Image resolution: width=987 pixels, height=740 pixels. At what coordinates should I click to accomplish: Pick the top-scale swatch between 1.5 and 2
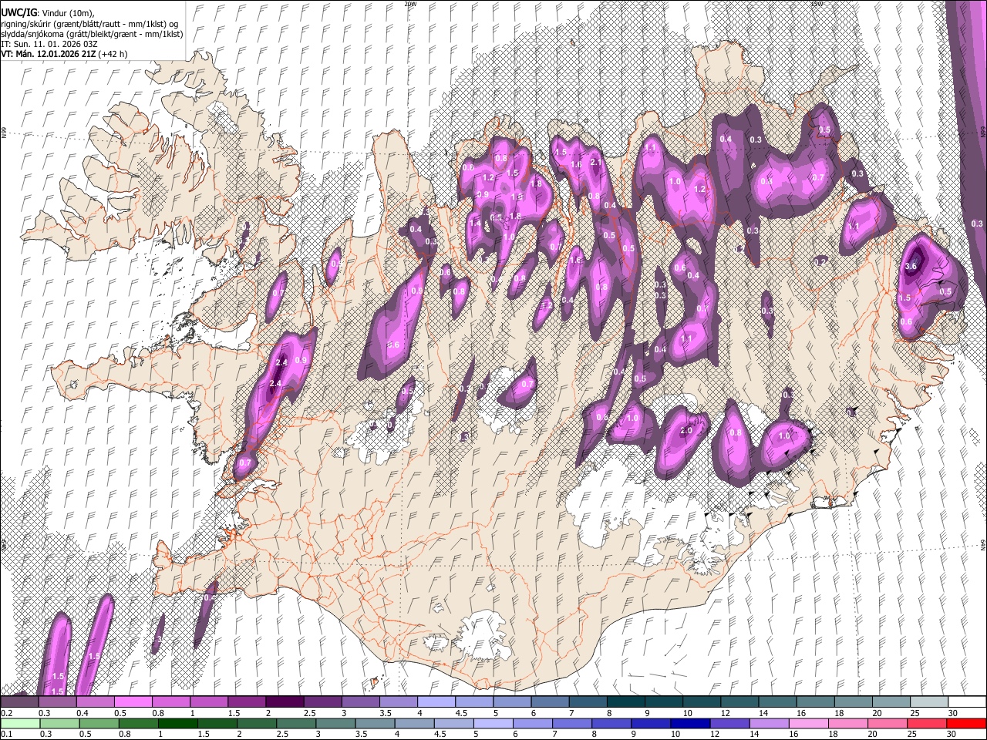pyautogui.click(x=247, y=702)
